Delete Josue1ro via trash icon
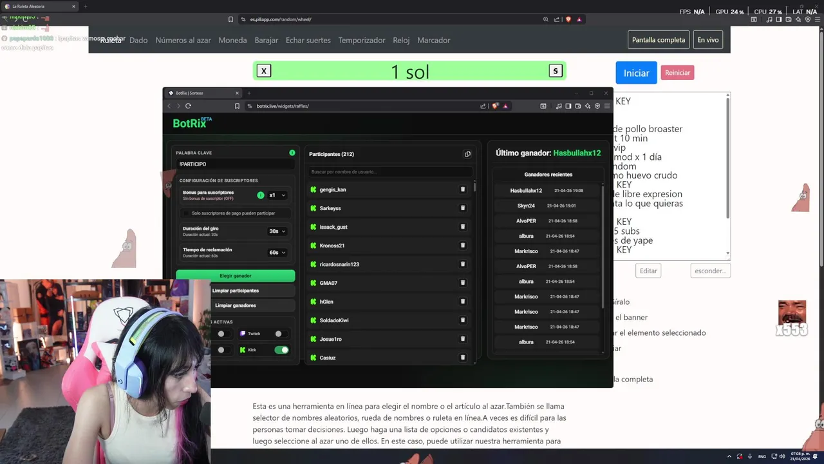 462,339
